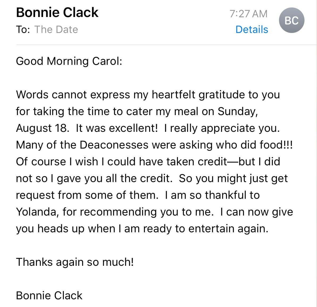The width and height of the screenshot is (317, 307).
Task: Tap the 'To:' label
Action: click(23, 30)
